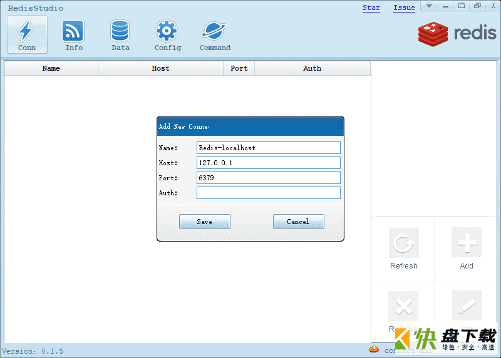Save the new connection
The width and height of the screenshot is (501, 358).
coord(205,222)
